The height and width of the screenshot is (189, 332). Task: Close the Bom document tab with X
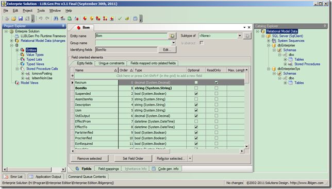pyautogui.click(x=249, y=27)
